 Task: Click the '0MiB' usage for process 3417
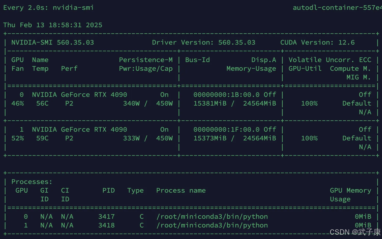pos(363,217)
